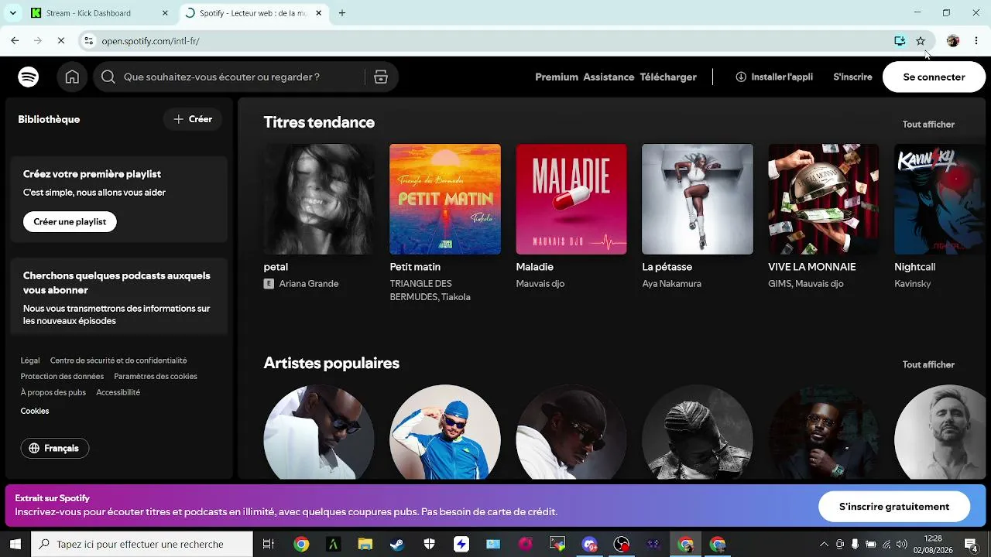Click Créer une playlist button
Image resolution: width=991 pixels, height=557 pixels.
click(x=70, y=221)
